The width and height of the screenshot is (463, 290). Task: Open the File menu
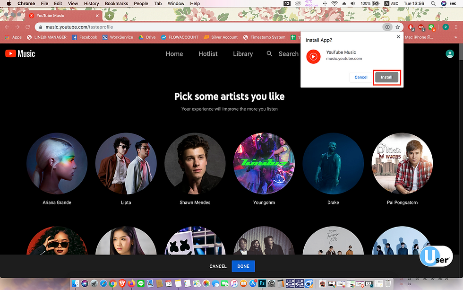[44, 3]
